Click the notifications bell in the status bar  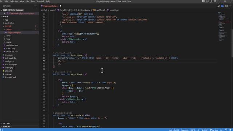click(230, 130)
